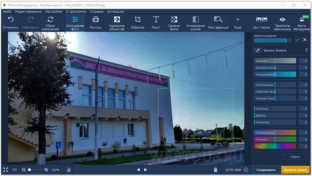Click the 62% zoom value
The image size is (312, 176).
(x=55, y=170)
